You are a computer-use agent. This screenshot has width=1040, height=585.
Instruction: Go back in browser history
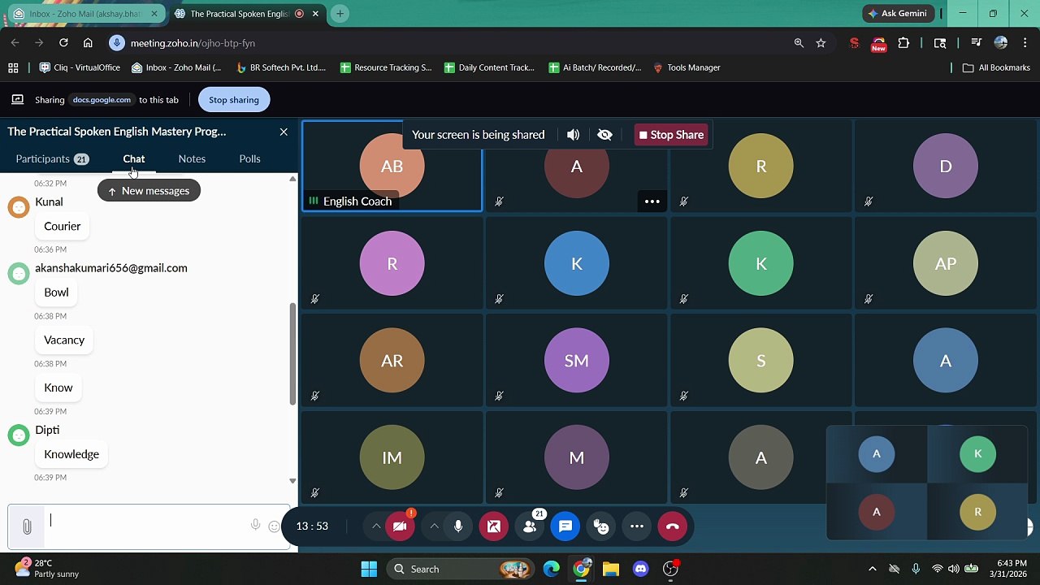(15, 43)
